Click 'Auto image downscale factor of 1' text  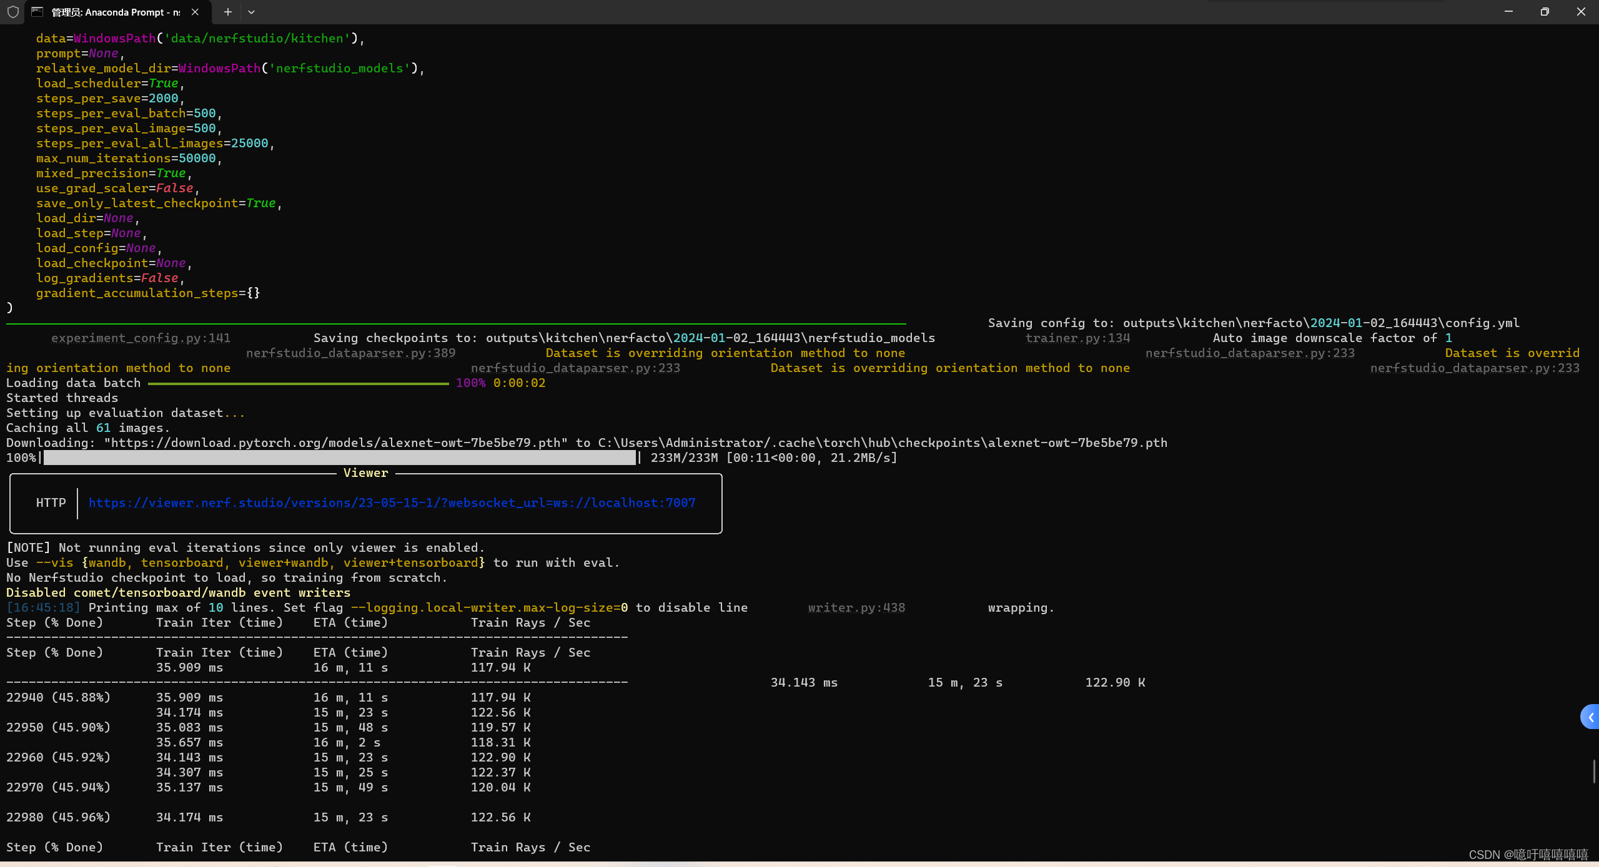pos(1332,338)
